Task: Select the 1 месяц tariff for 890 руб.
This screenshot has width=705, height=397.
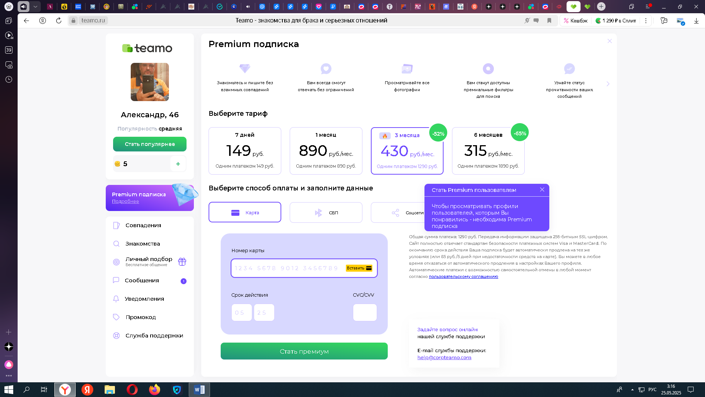Action: point(326,151)
